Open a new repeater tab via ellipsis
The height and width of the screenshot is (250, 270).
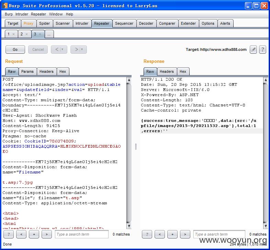pos(49,34)
